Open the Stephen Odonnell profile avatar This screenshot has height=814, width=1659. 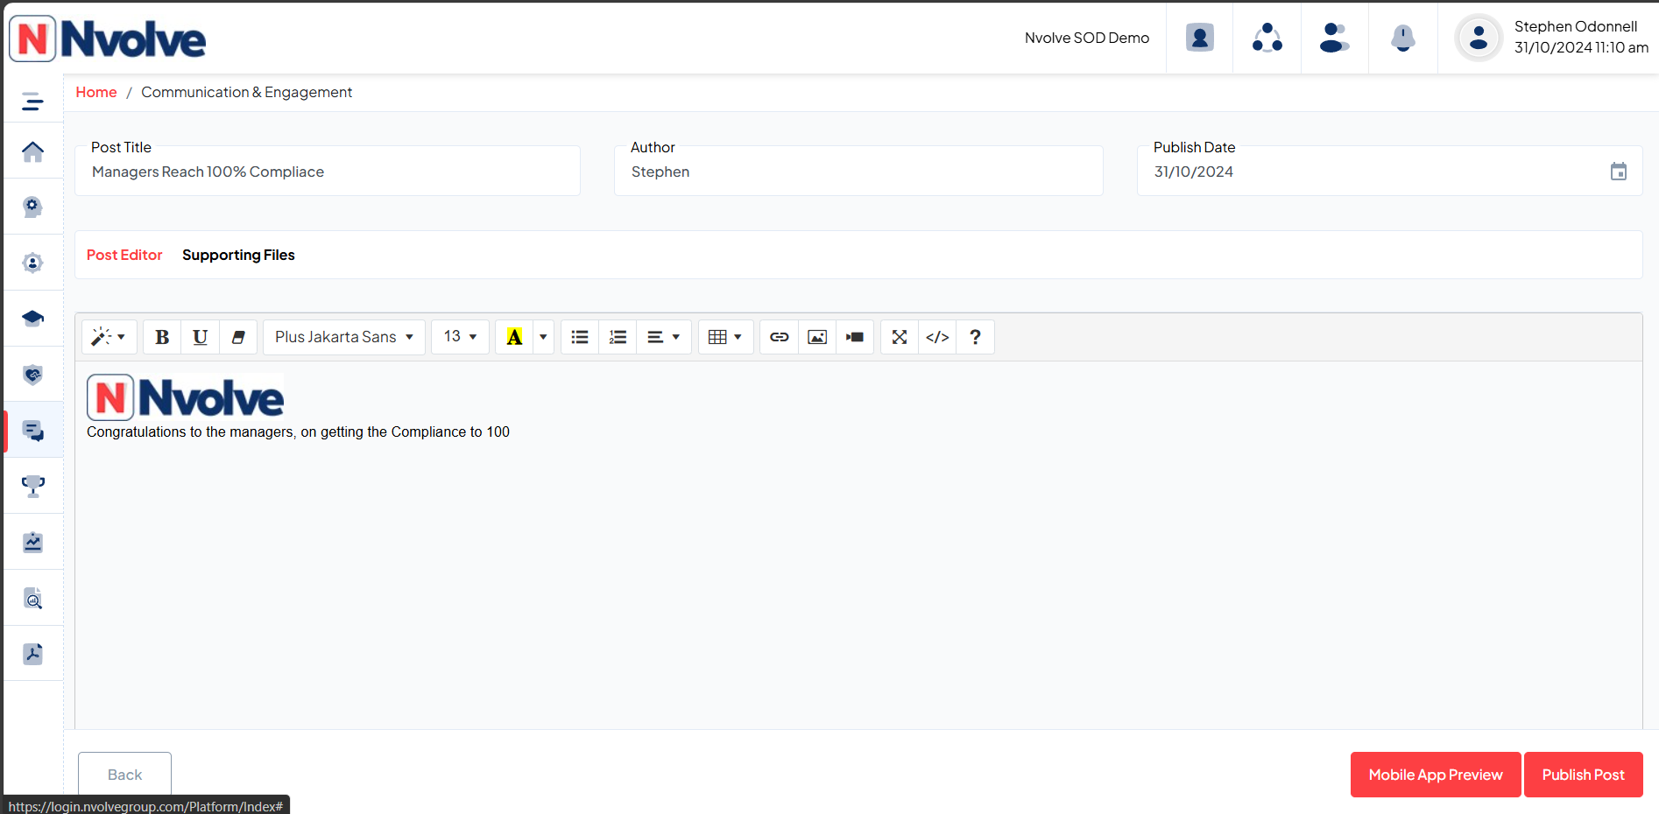1478,38
